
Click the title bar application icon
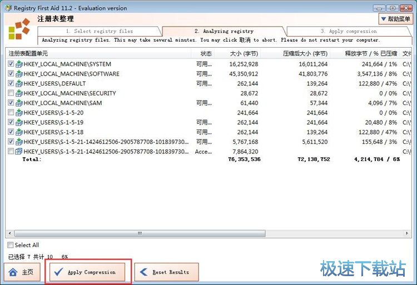(x=8, y=8)
